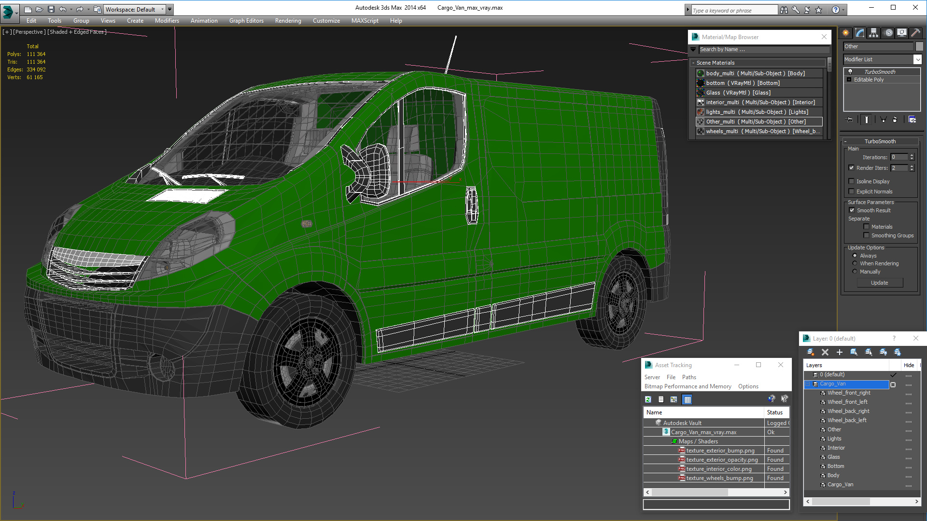This screenshot has height=521, width=927.
Task: Open the Display command panel tab
Action: (x=902, y=33)
